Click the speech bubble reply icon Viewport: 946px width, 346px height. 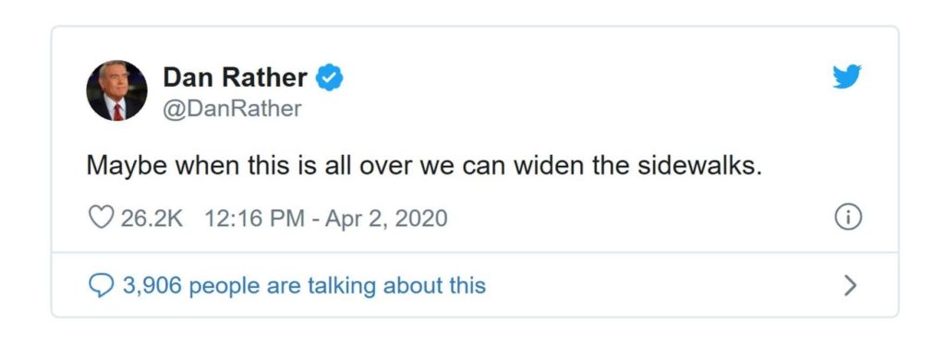(x=101, y=286)
